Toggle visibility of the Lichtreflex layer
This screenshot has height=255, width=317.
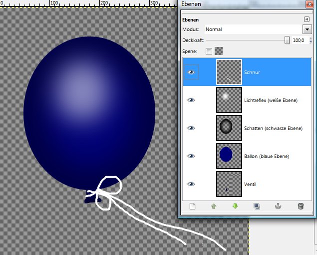[x=191, y=100]
